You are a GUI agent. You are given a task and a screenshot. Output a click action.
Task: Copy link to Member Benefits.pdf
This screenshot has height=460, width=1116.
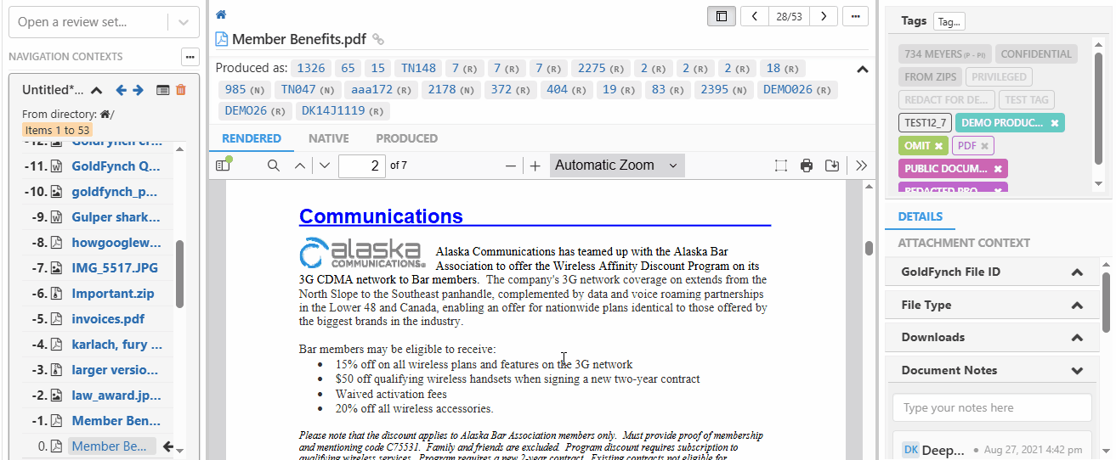379,39
